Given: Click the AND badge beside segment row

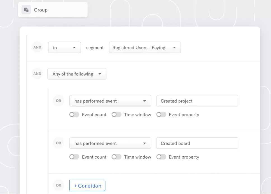Looking at the screenshot, I should pyautogui.click(x=37, y=47).
